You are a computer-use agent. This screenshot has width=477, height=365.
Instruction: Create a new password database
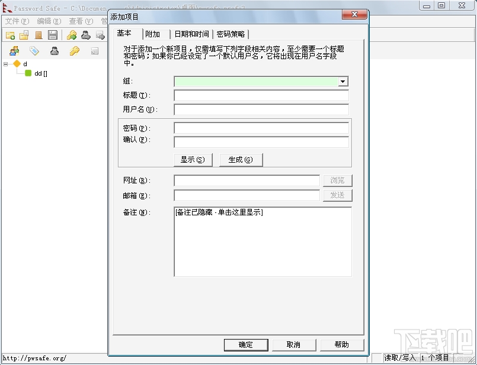click(x=9, y=35)
